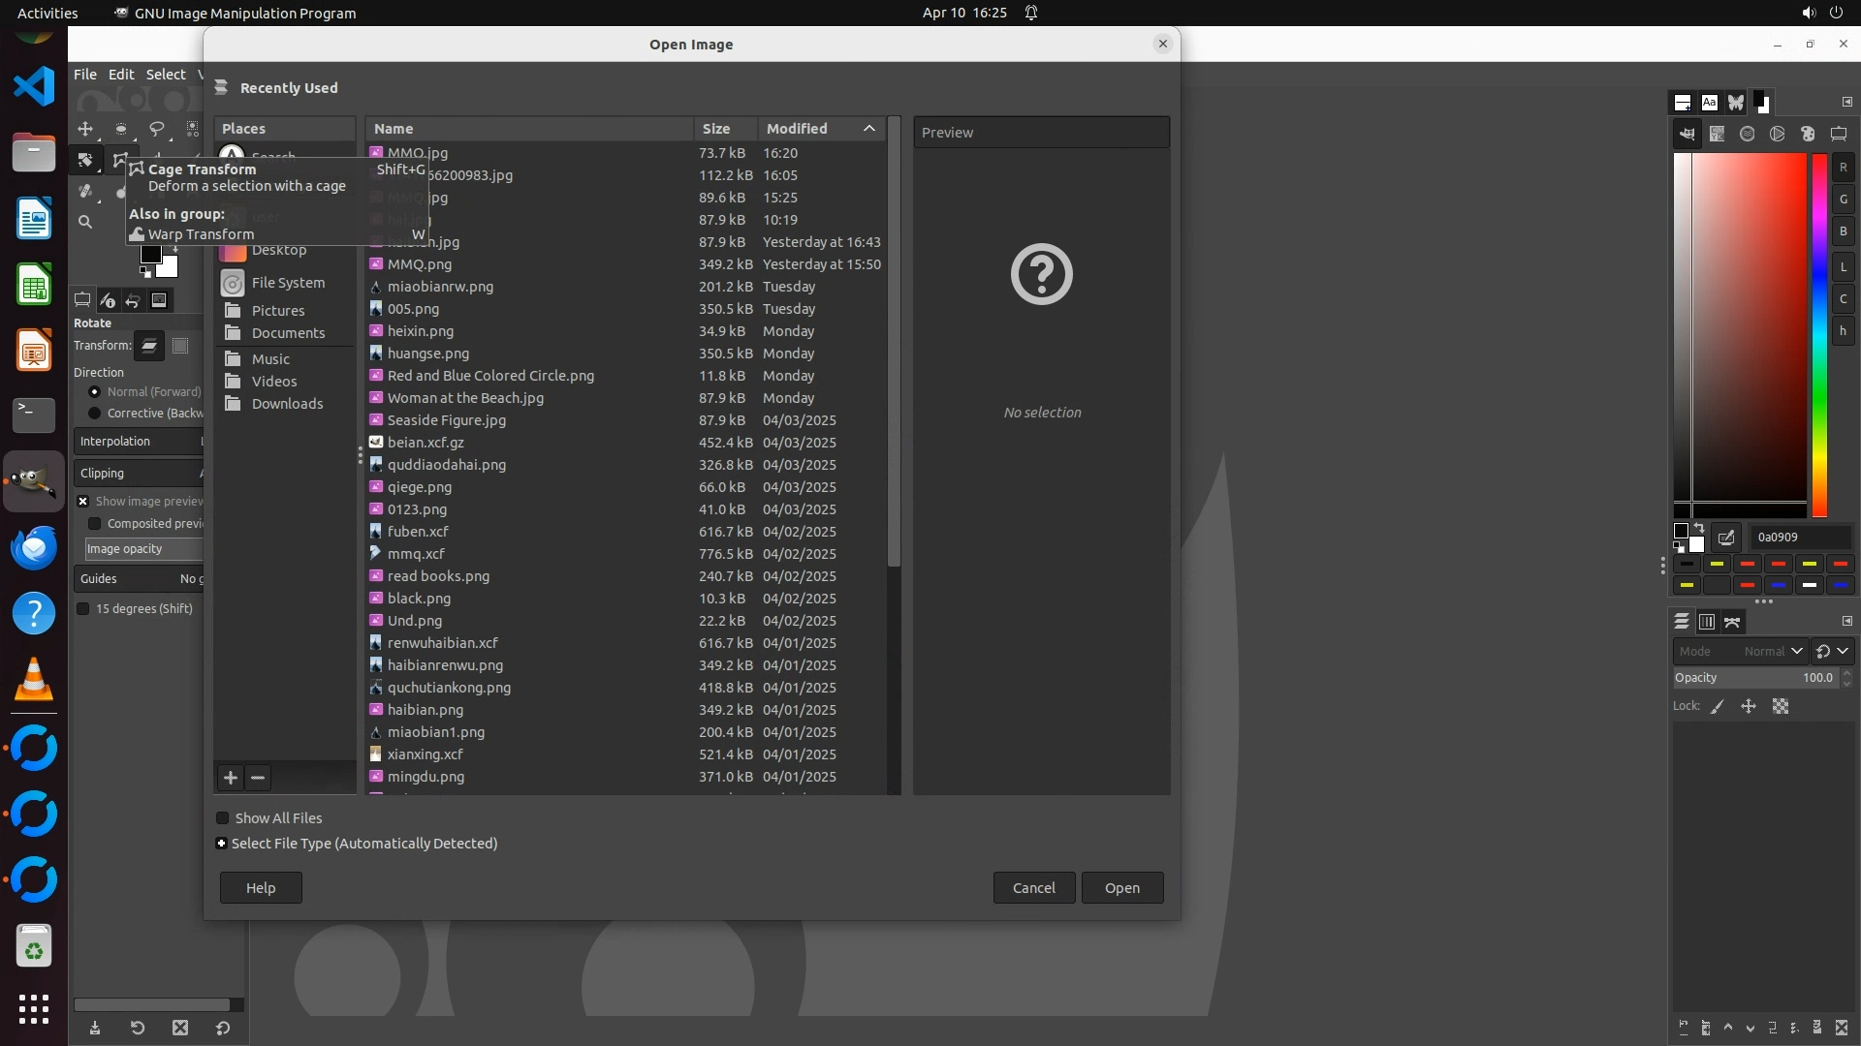Select the Zoom magnifier tool
Image resolution: width=1861 pixels, height=1046 pixels.
point(85,222)
